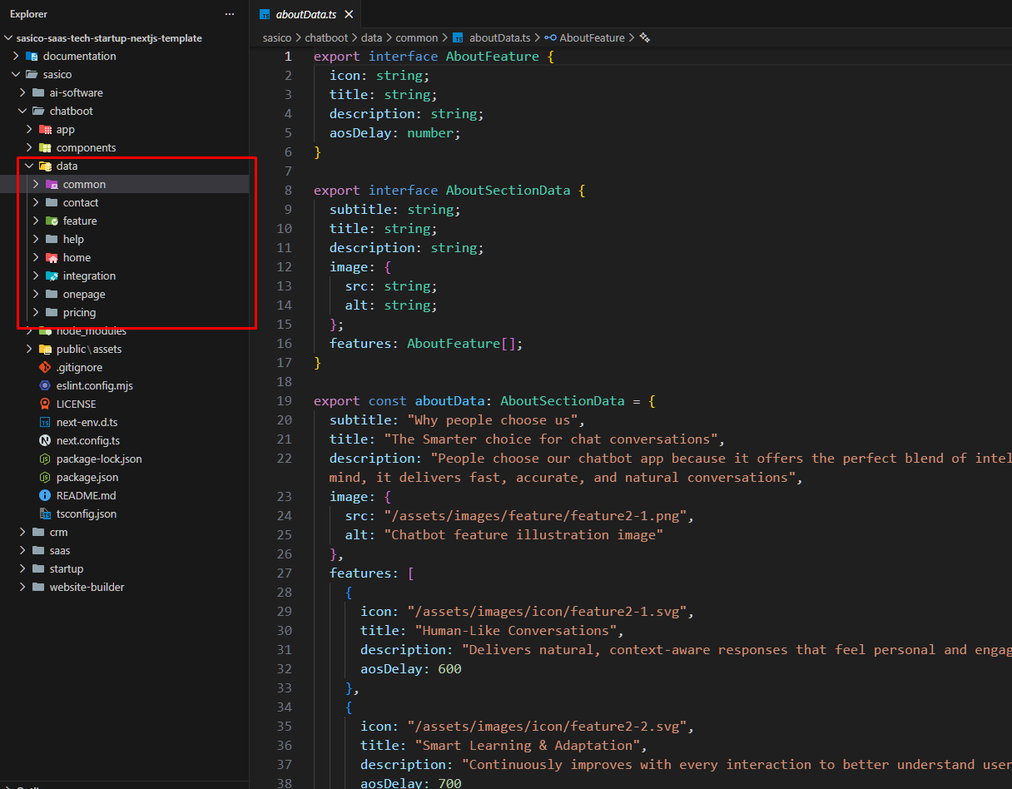This screenshot has height=789, width=1012.
Task: Click the AboutSectionData interface name on line 8
Action: tap(508, 190)
